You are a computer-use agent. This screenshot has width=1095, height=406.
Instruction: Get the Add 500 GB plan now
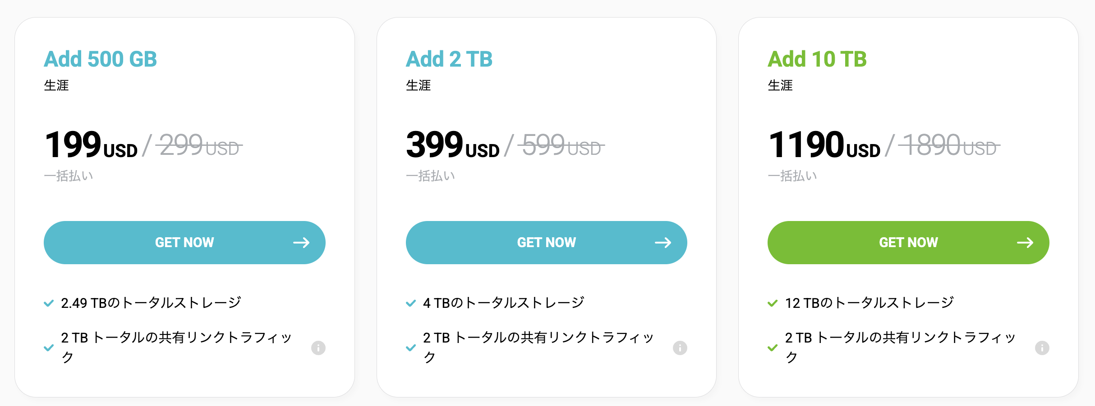click(184, 242)
